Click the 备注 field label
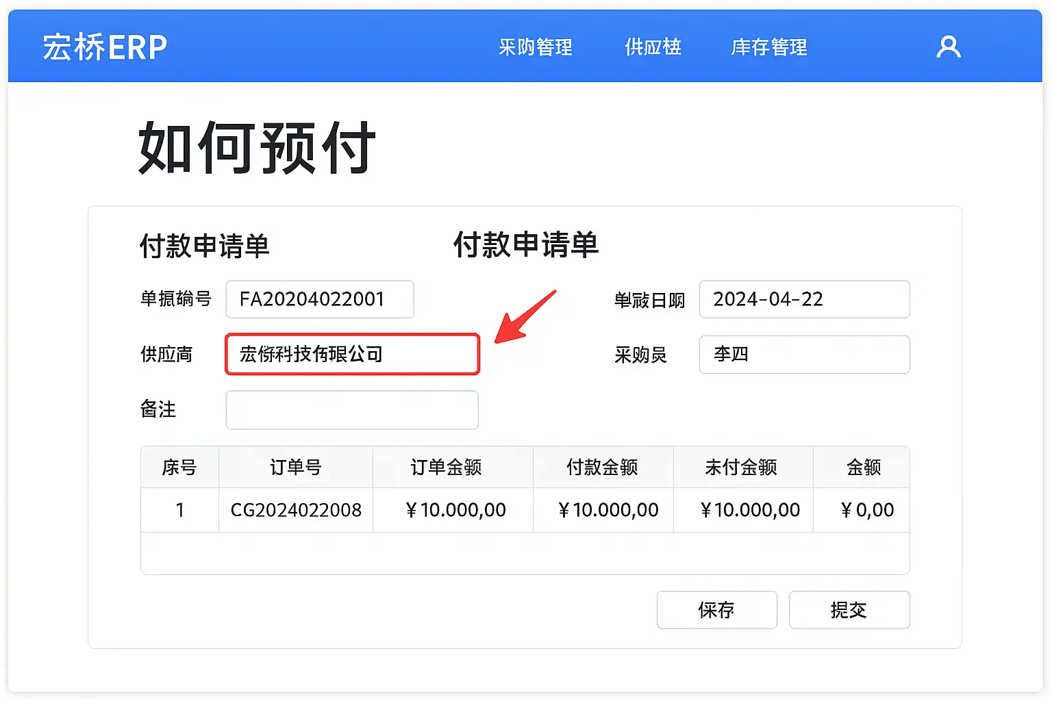The width and height of the screenshot is (1052, 701). tap(158, 409)
